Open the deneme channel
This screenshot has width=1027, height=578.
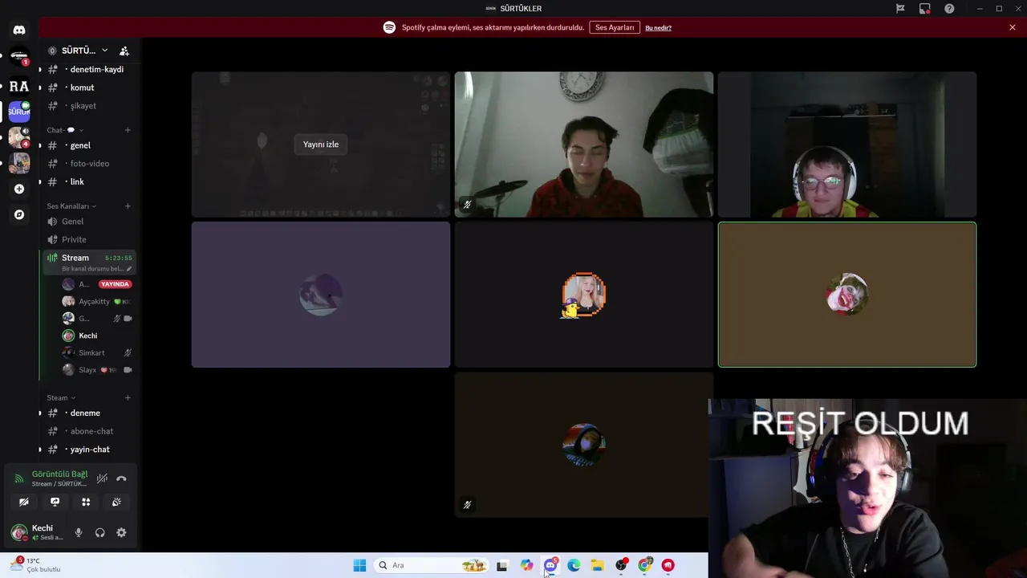89,413
